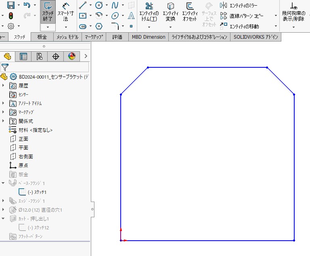This screenshot has height=256, width=310.
Task: Select the Sketch Fillet tool
Action: point(115,26)
